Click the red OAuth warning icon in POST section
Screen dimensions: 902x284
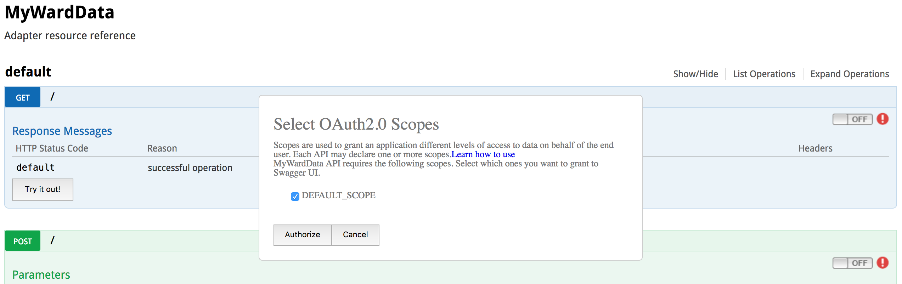click(883, 263)
